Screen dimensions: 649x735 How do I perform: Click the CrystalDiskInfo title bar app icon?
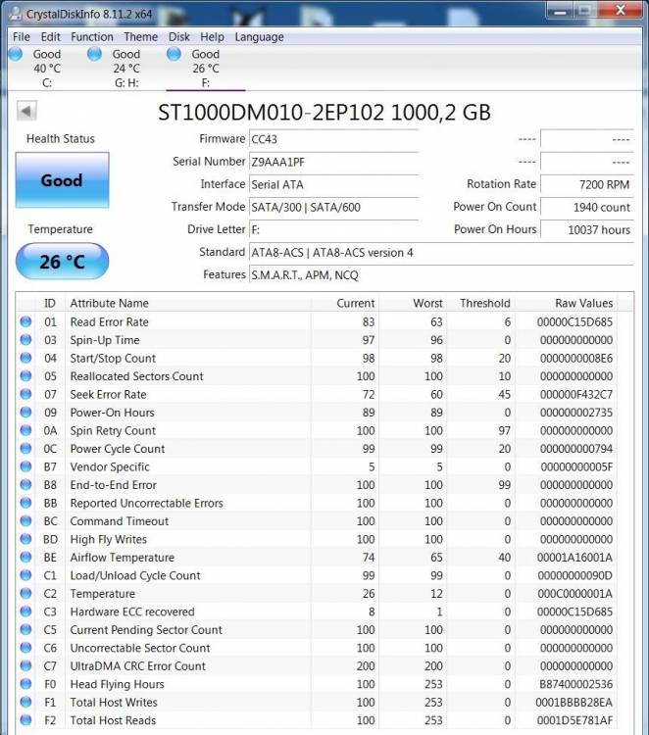[x=16, y=14]
